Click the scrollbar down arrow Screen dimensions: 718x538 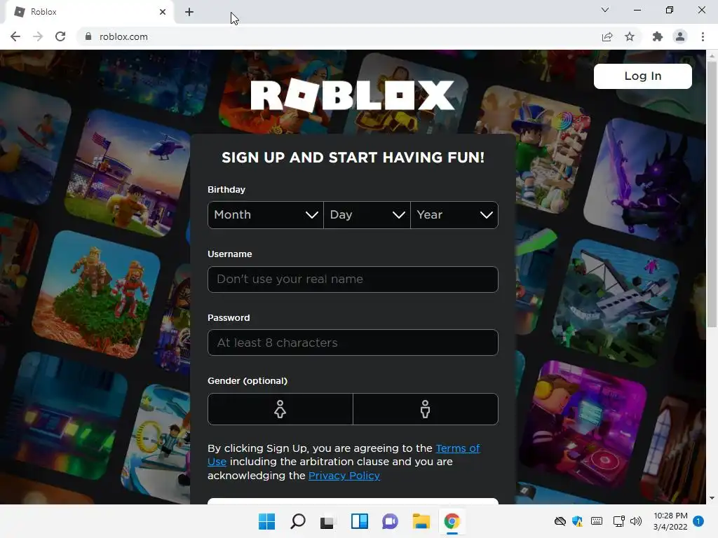(x=712, y=498)
